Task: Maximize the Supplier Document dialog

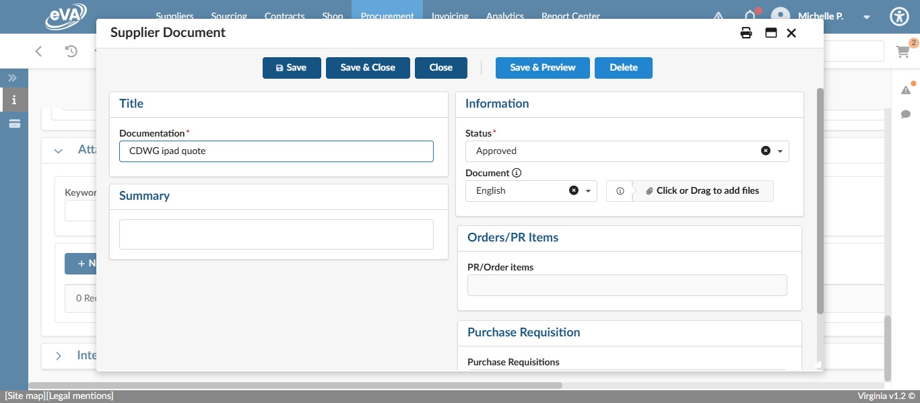Action: tap(770, 32)
